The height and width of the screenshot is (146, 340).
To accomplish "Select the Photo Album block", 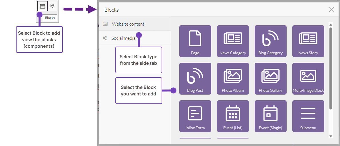I will 233,78.
